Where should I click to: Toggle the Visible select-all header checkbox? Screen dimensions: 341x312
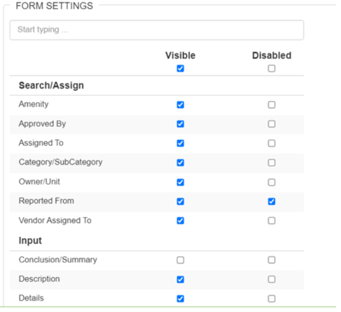(x=180, y=68)
